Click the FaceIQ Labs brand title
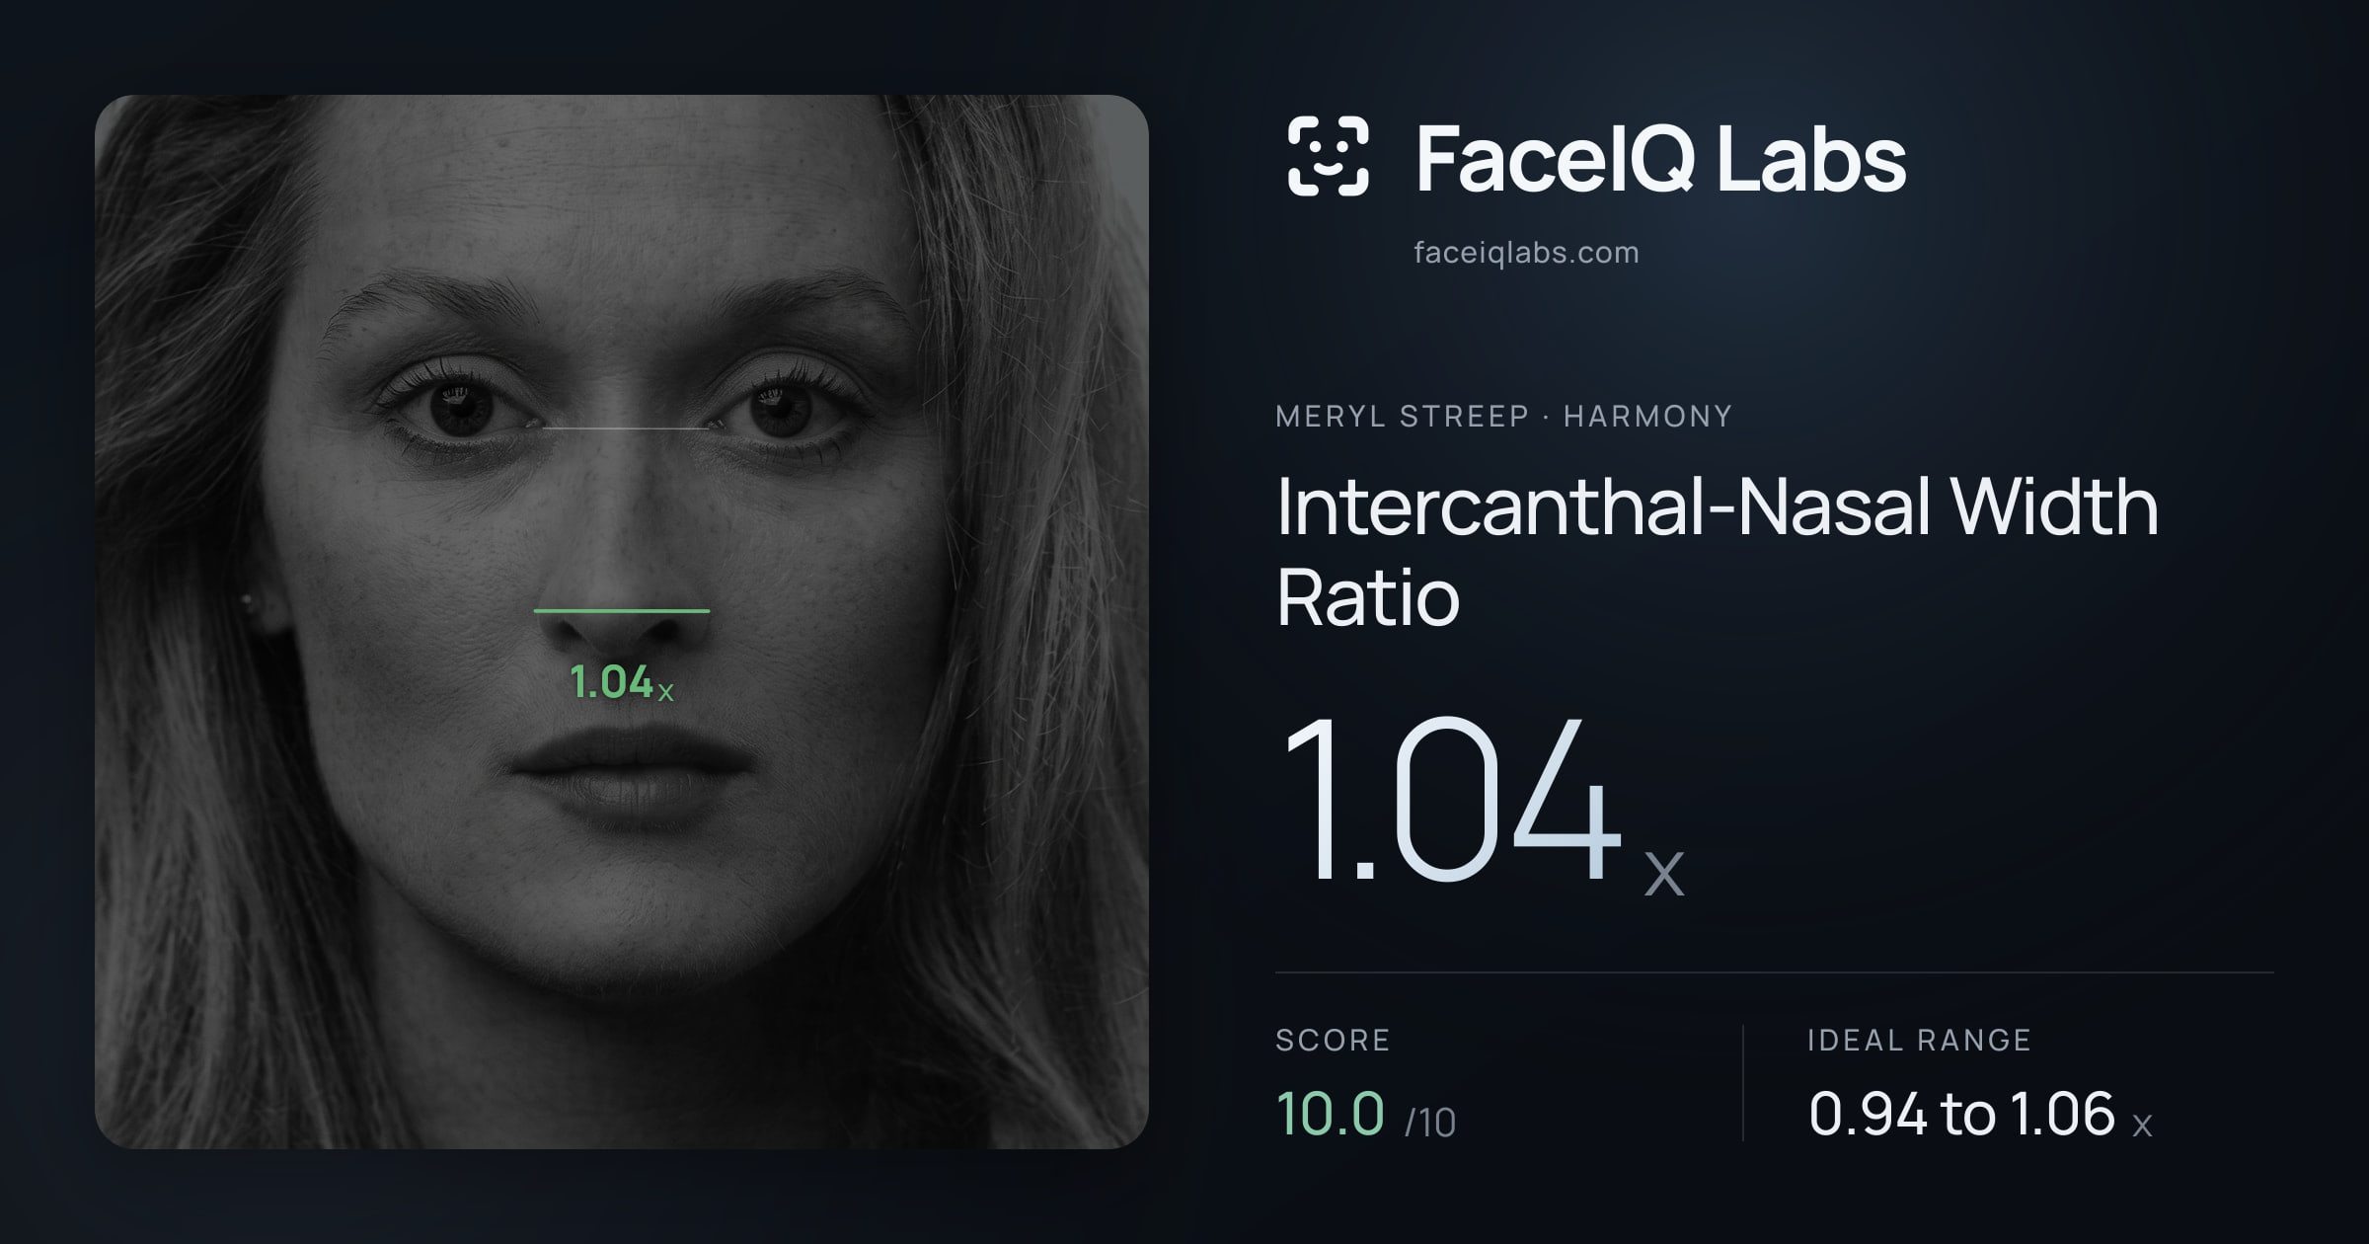This screenshot has width=2369, height=1244. coord(1660,158)
